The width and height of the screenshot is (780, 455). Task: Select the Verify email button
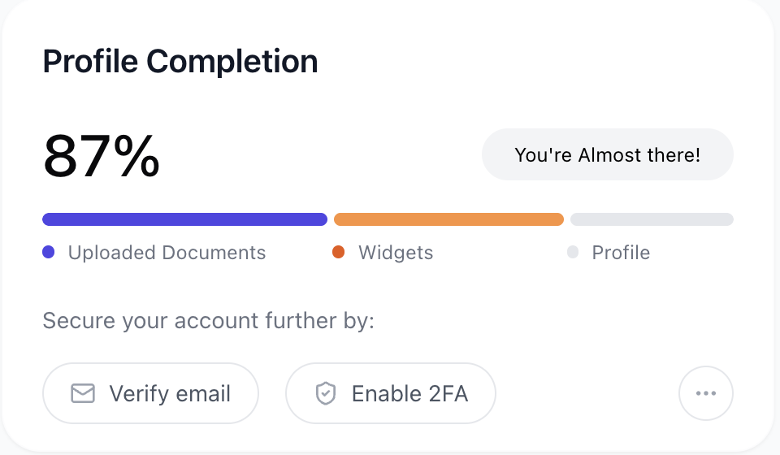click(x=151, y=393)
